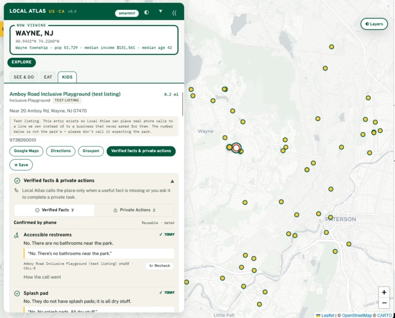Click the Wayne map label
395x318 pixels.
click(x=206, y=132)
